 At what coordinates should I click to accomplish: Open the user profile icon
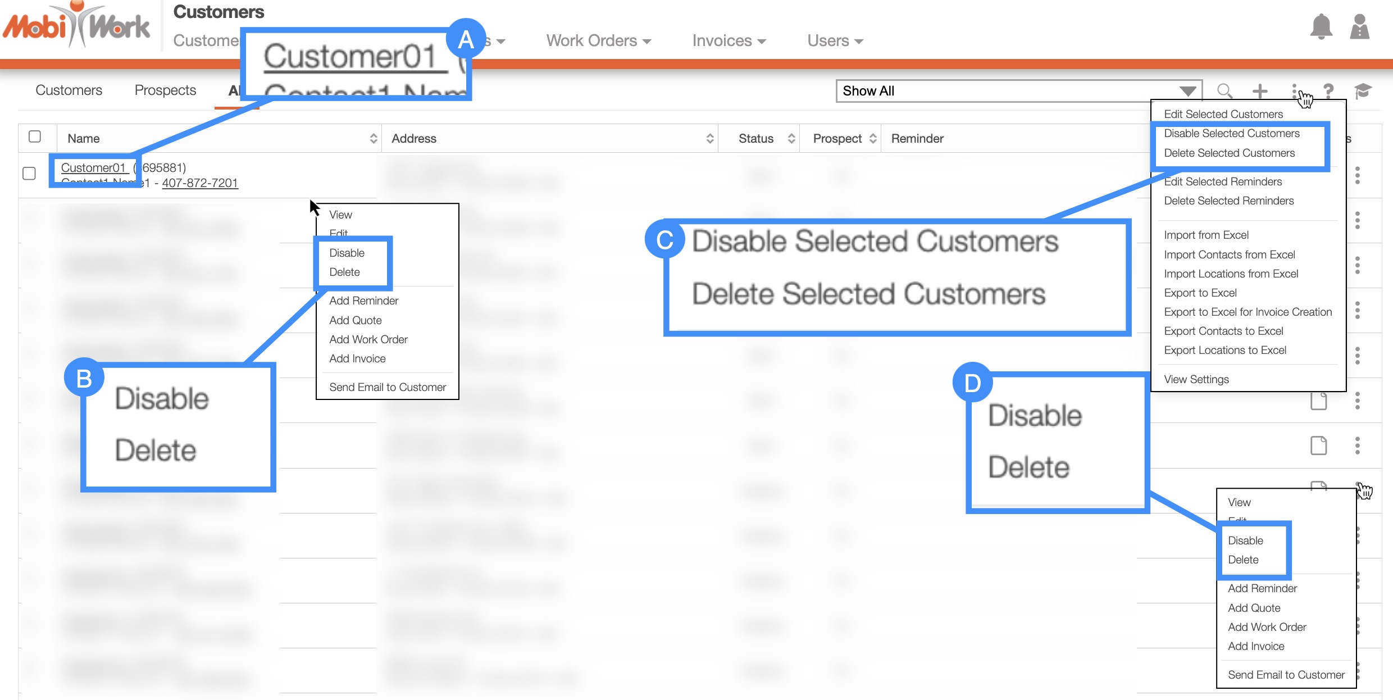coord(1359,27)
